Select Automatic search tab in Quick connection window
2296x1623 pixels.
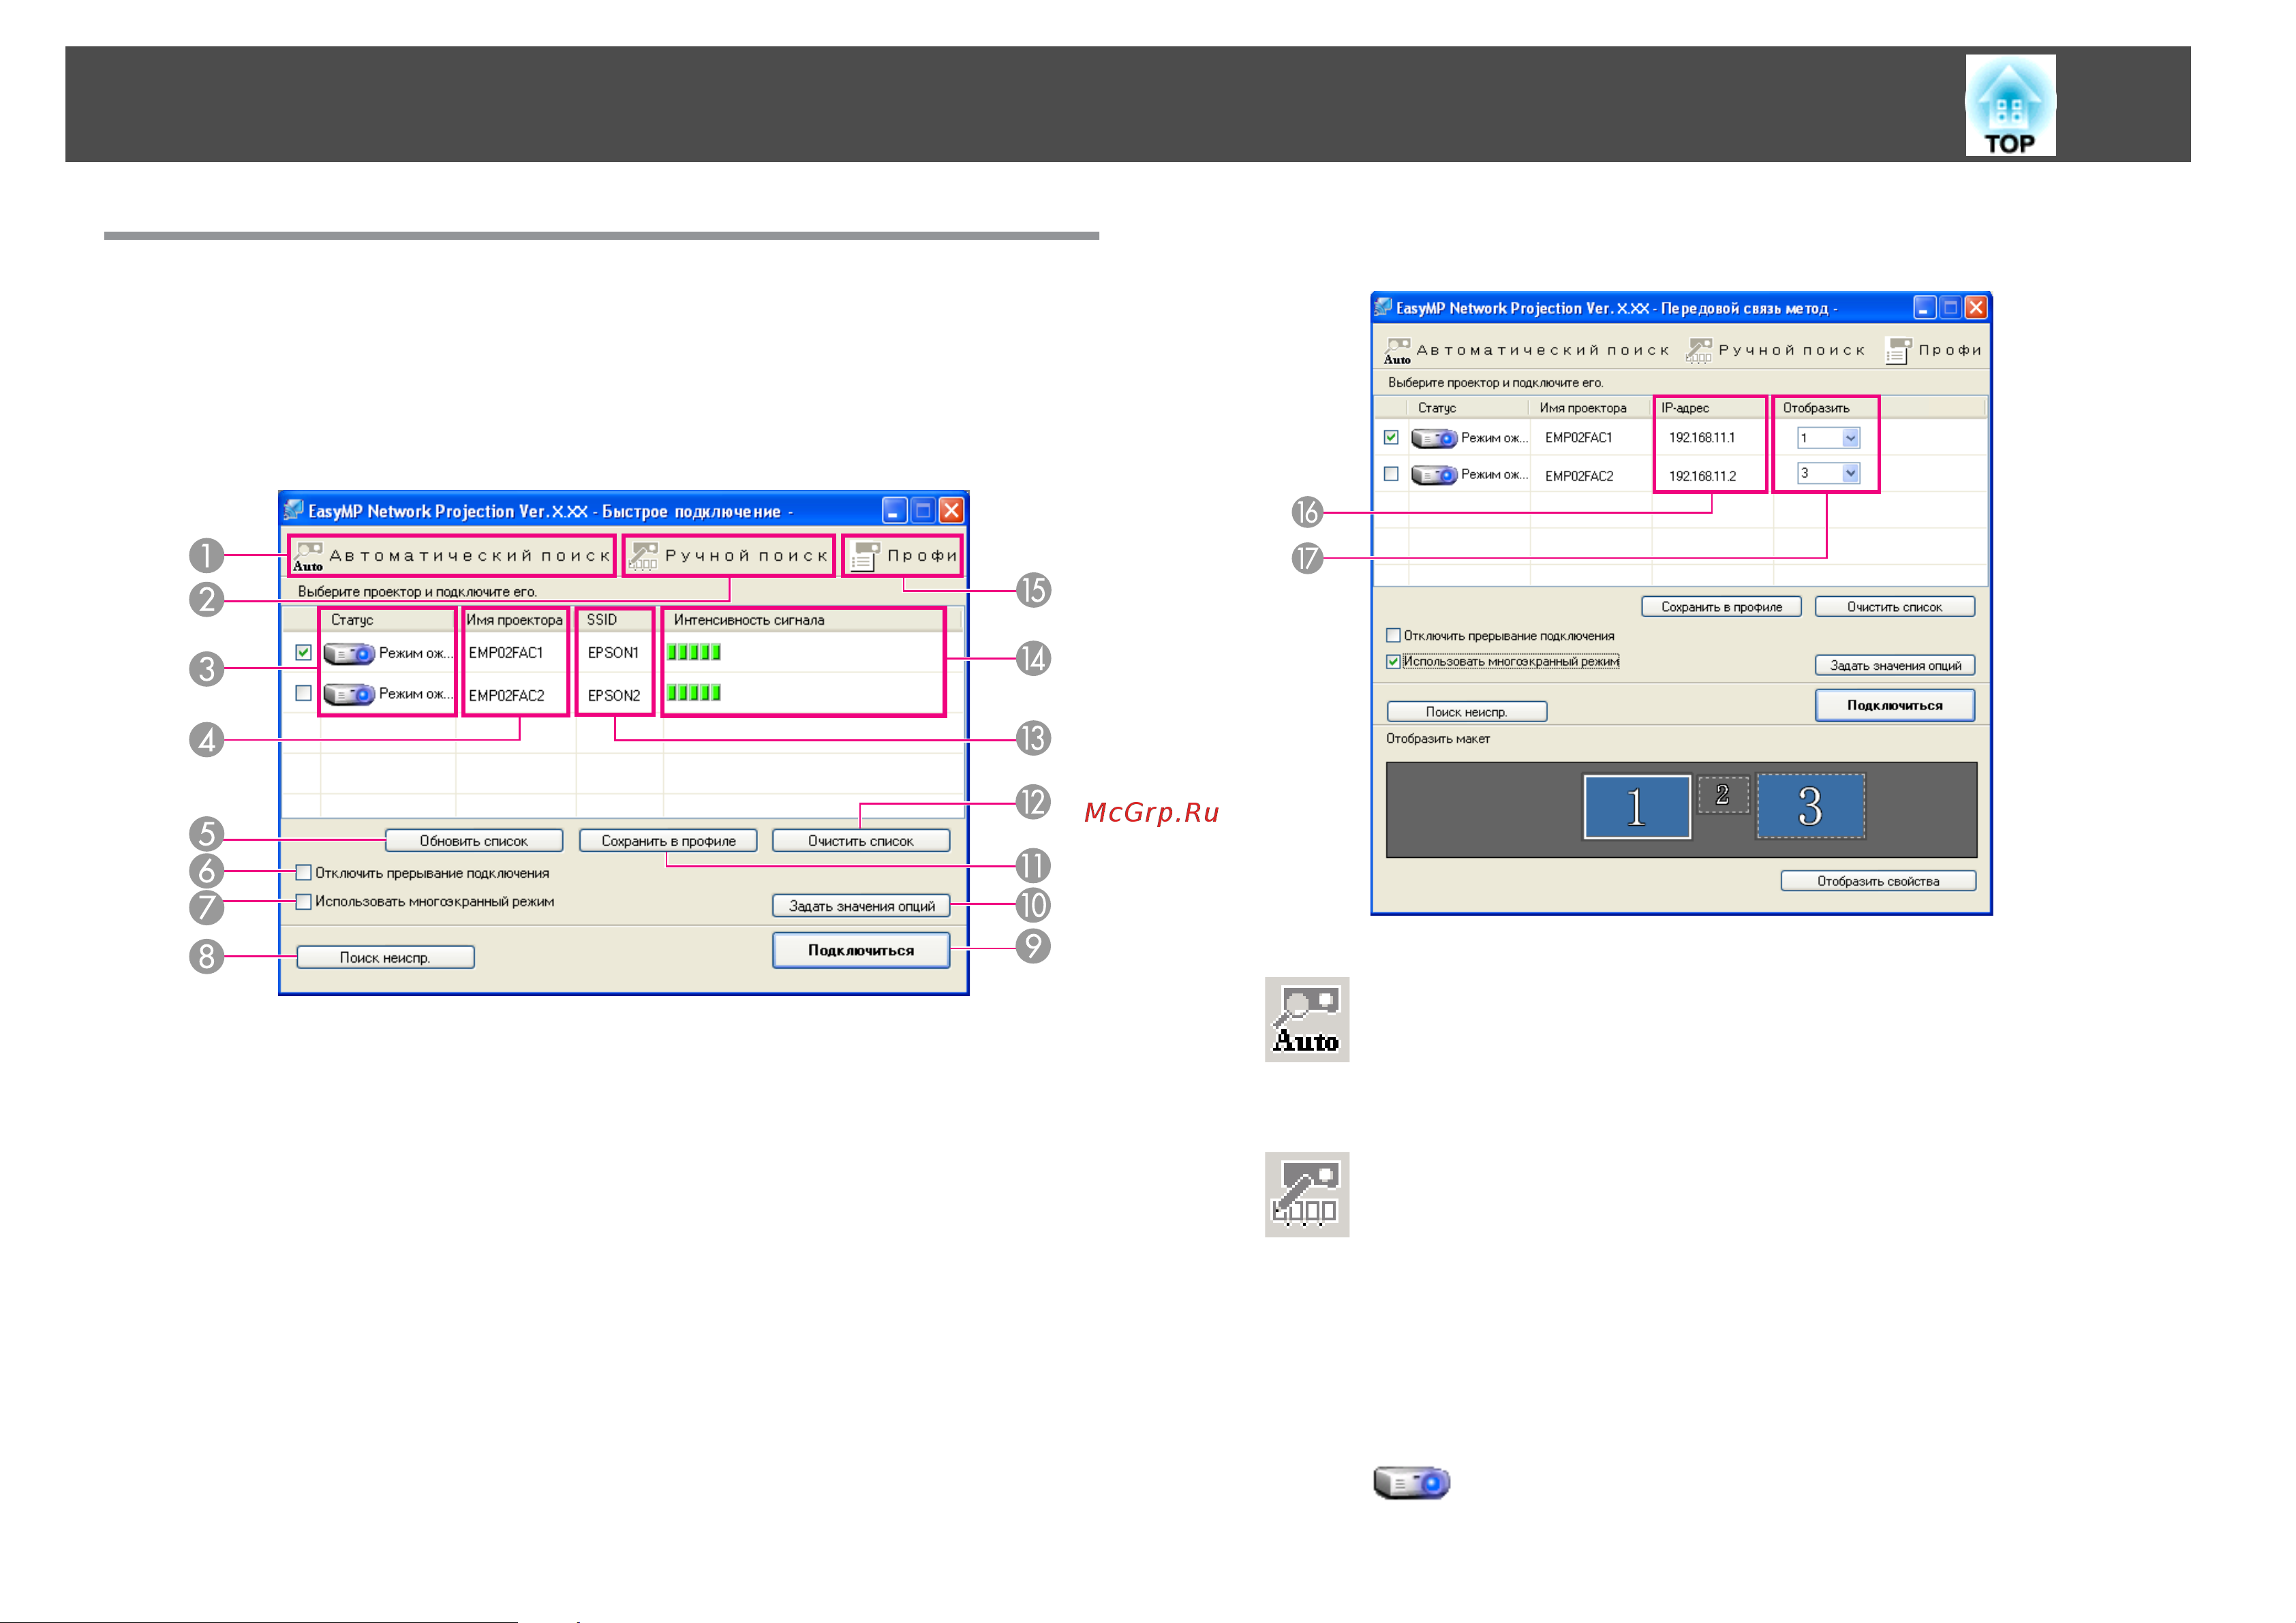[x=451, y=556]
